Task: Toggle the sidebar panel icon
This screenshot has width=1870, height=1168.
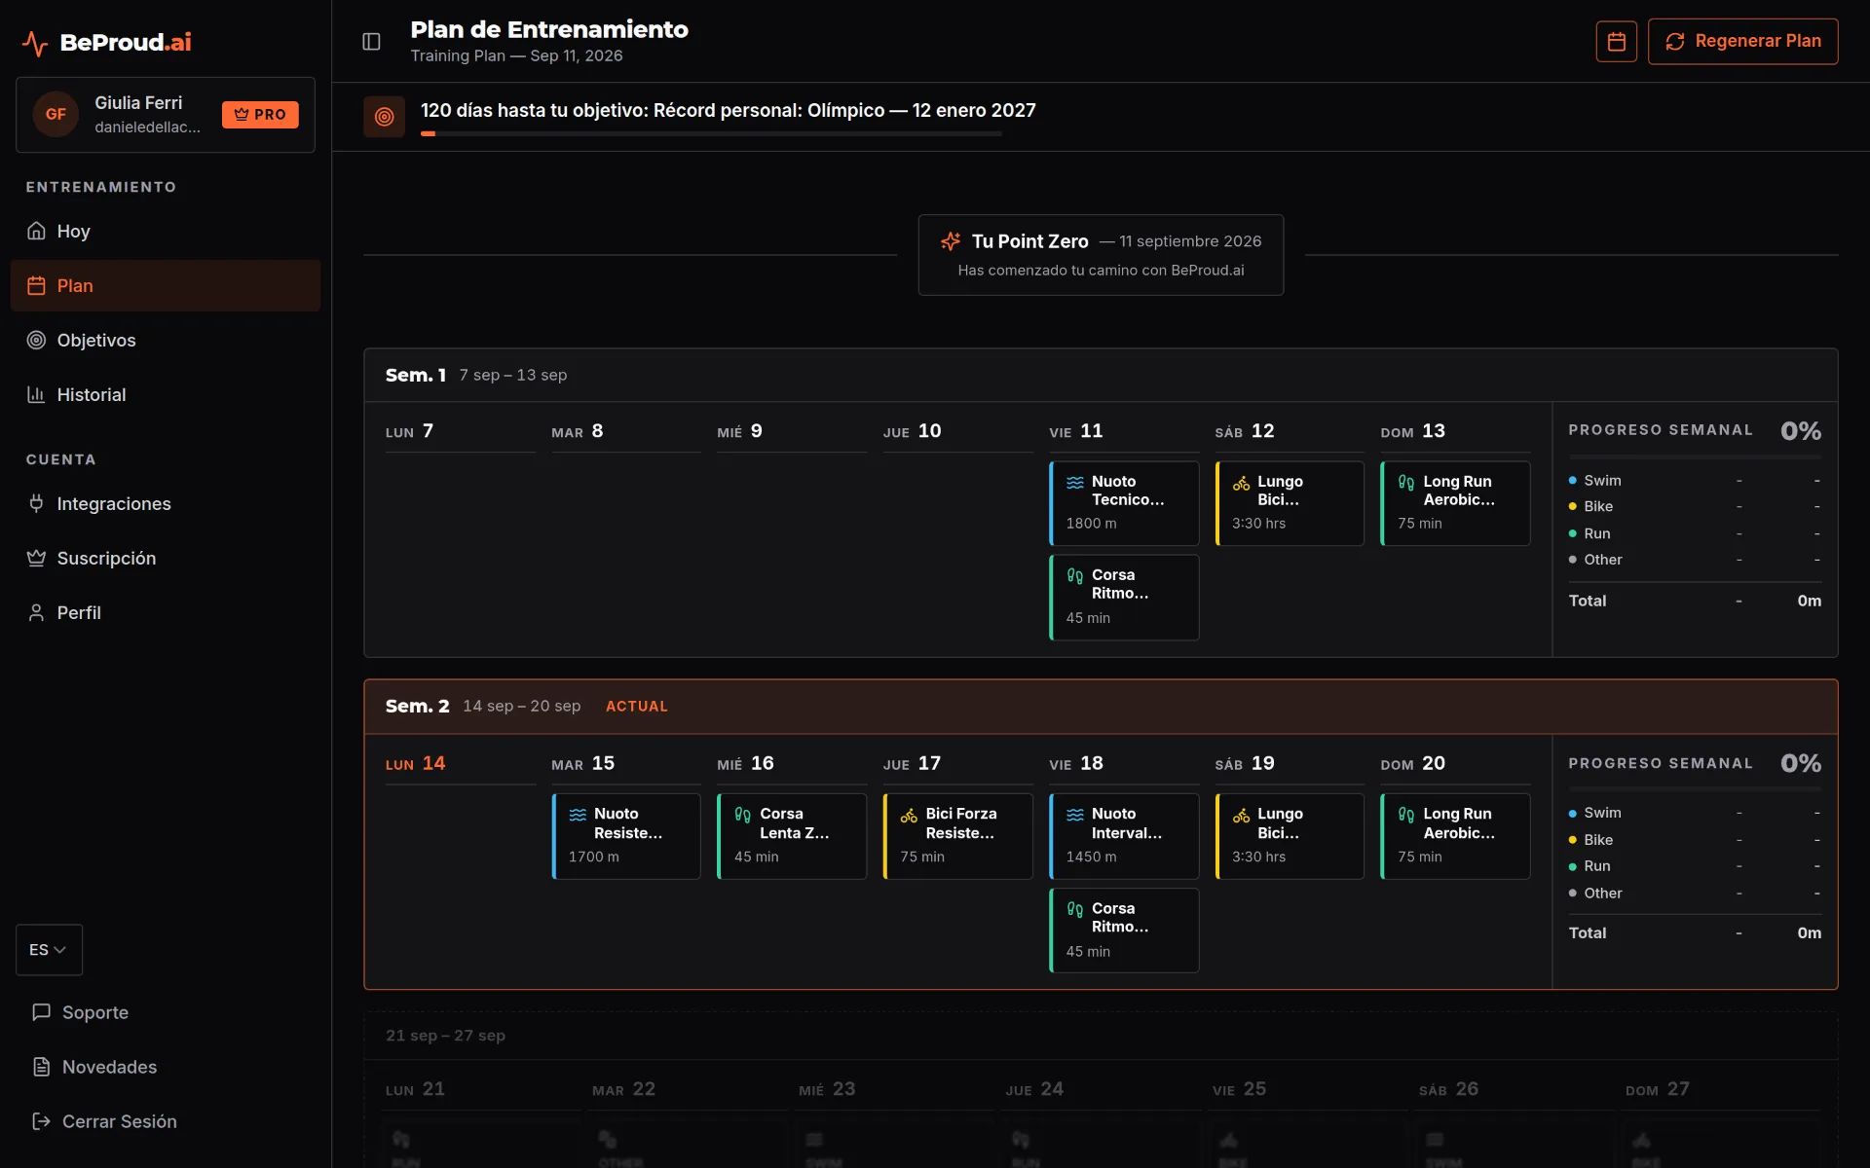Action: click(x=371, y=42)
